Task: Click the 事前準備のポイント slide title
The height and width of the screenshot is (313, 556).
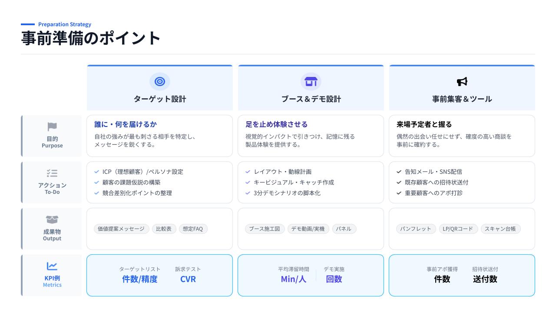Action: 91,38
